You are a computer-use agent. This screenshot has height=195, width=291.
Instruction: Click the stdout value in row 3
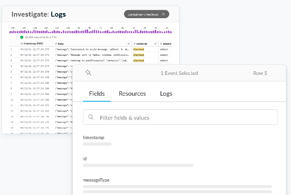pyautogui.click(x=164, y=61)
